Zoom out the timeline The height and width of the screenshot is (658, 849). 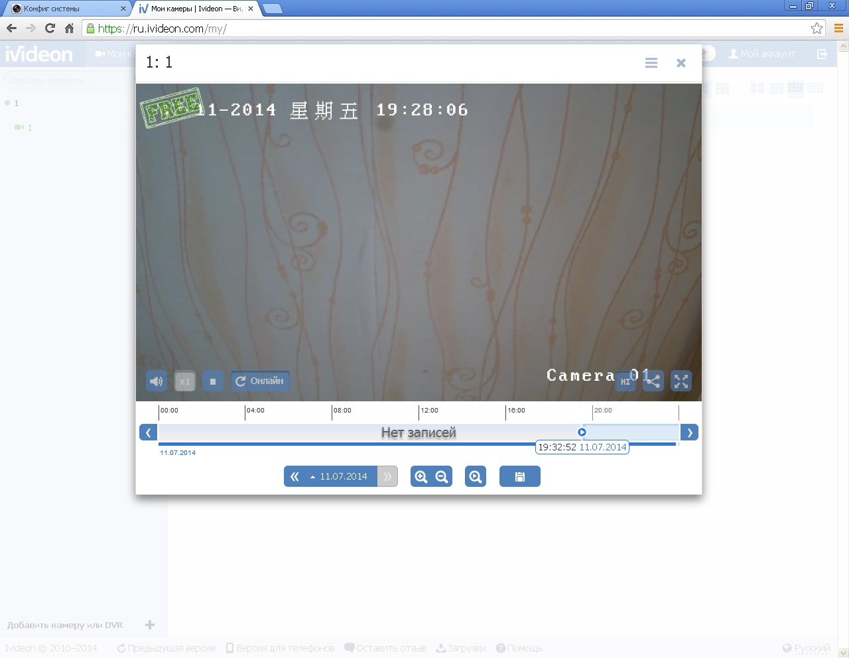pyautogui.click(x=442, y=476)
